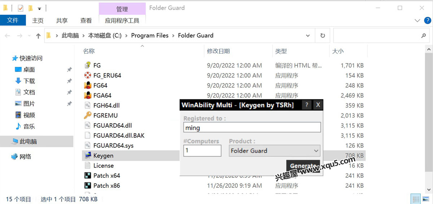
Task: Click the FG help file icon
Action: click(x=87, y=65)
